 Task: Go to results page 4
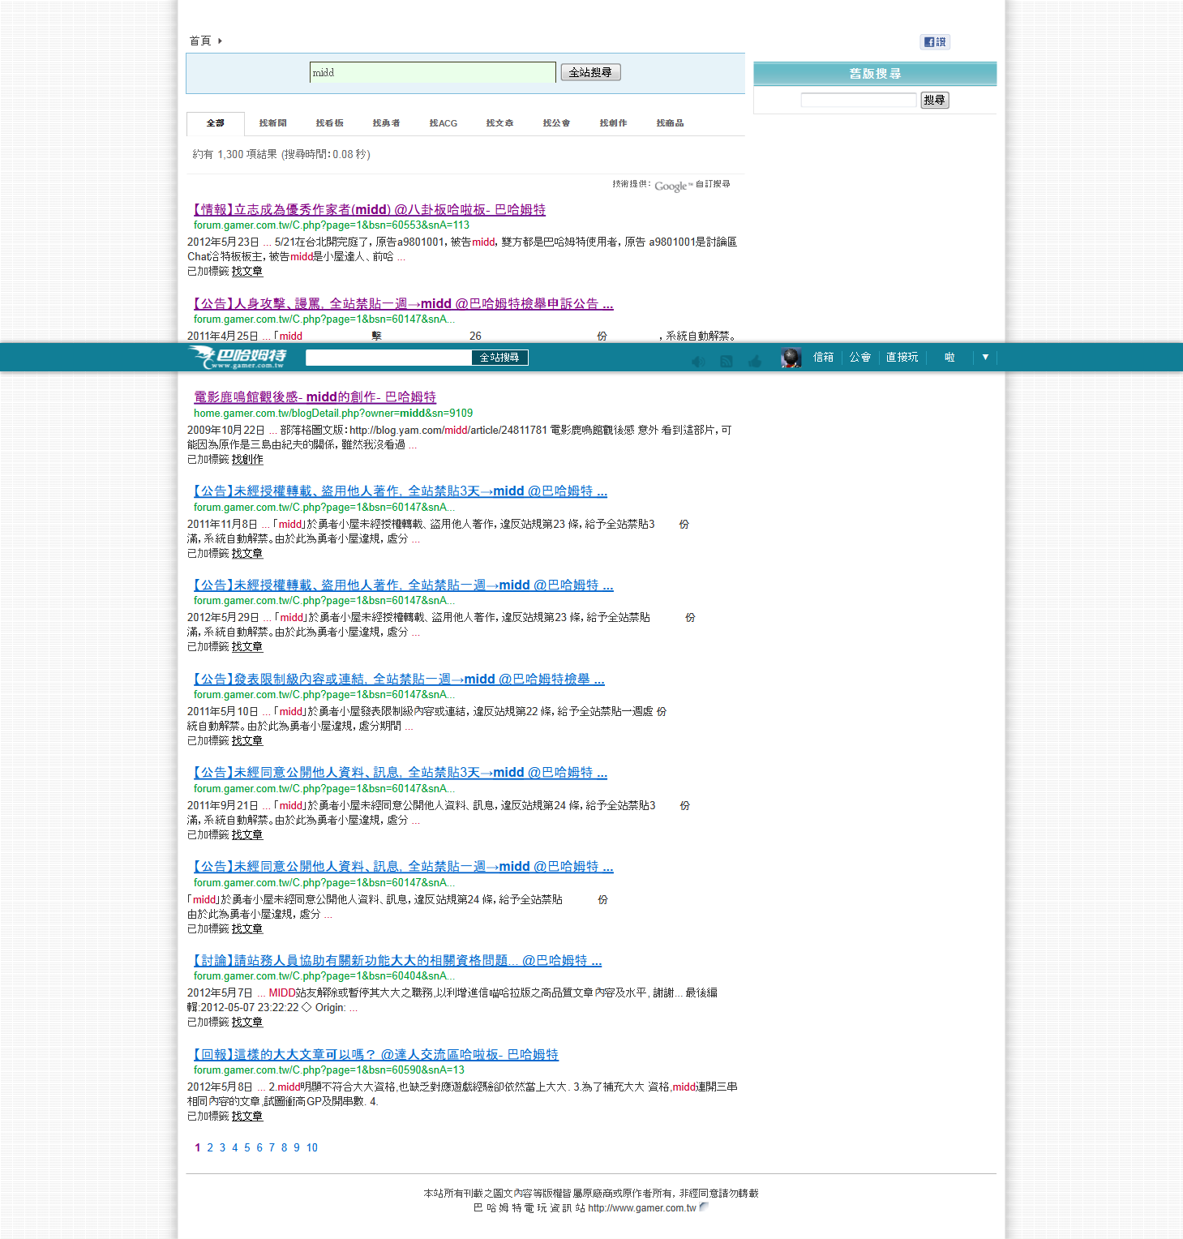coord(235,1147)
